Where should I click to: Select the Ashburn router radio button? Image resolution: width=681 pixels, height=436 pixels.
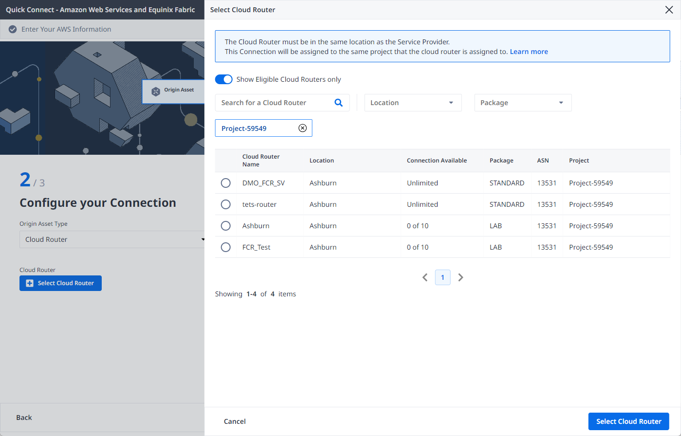click(226, 226)
